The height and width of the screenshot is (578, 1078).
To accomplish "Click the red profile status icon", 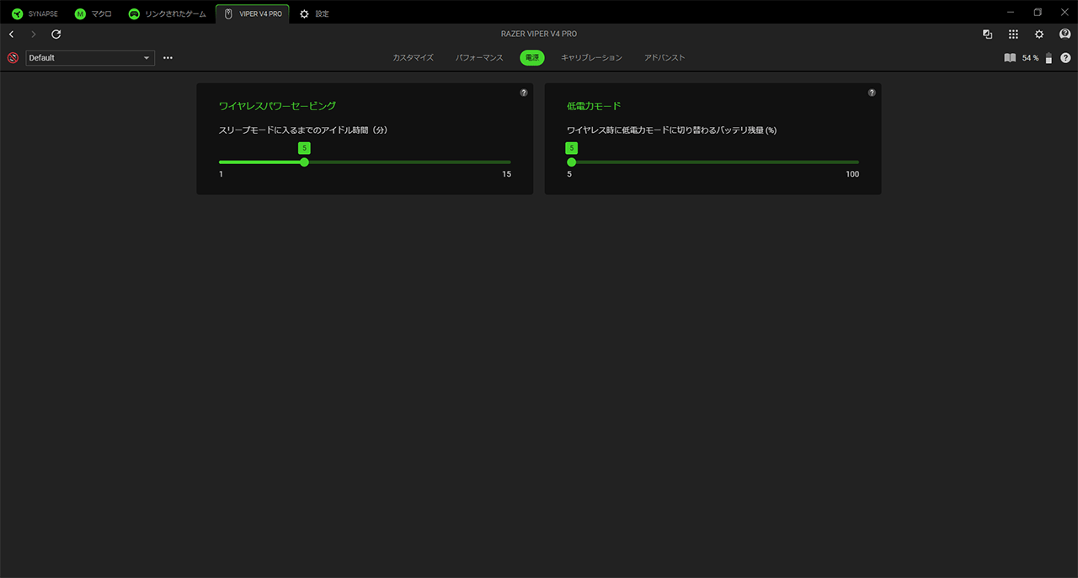I will point(13,58).
